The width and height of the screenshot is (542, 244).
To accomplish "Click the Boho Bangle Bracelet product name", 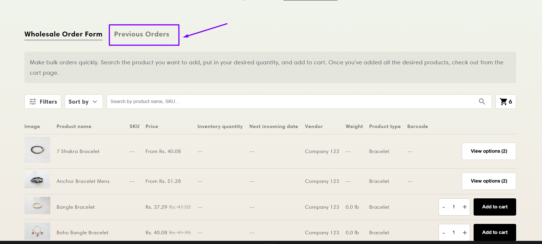I will pos(82,233).
